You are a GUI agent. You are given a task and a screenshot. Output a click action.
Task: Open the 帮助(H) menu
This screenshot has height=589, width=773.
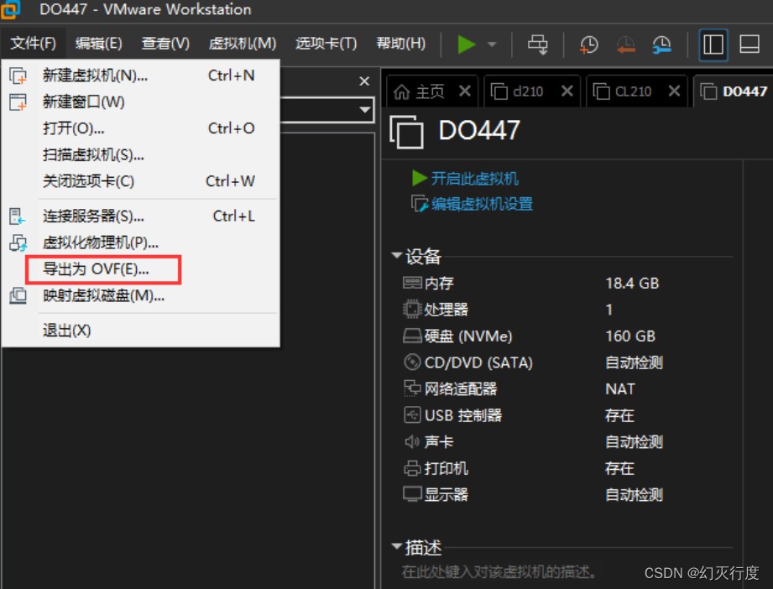(x=401, y=44)
